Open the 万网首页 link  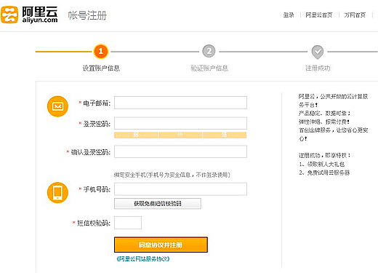tap(355, 15)
